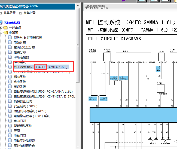Open the 换档锁止系统 entry

click(23, 101)
